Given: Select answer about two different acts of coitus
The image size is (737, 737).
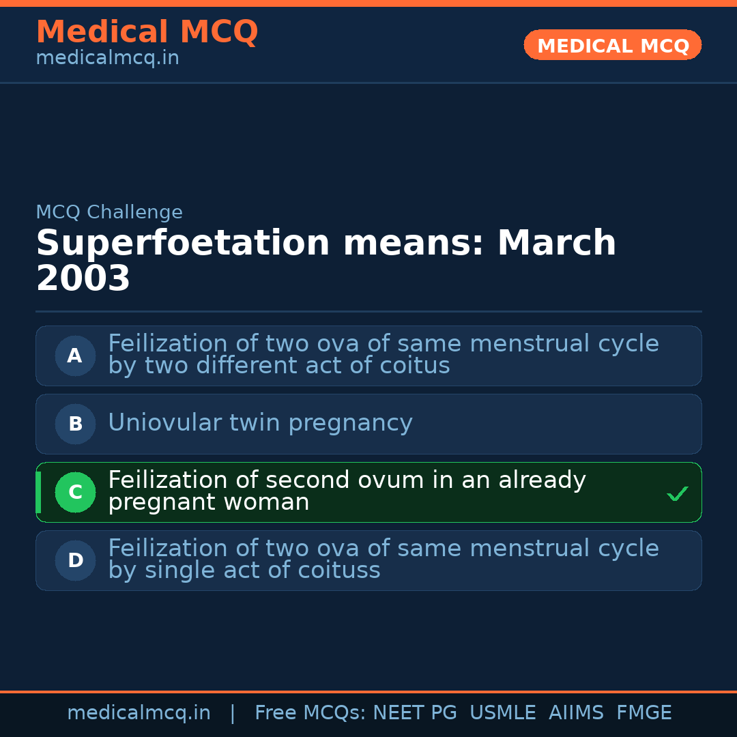Looking at the screenshot, I should pyautogui.click(x=383, y=355).
